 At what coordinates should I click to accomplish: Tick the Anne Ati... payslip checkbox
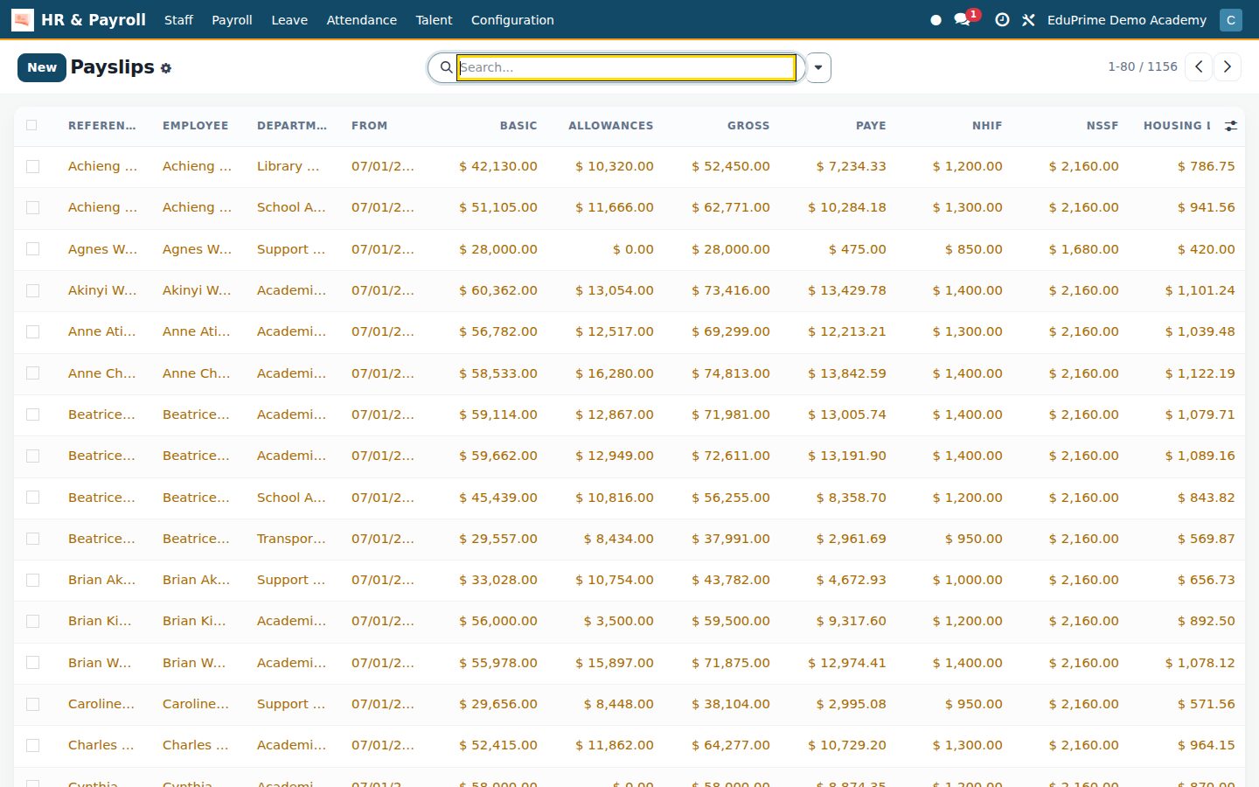tap(32, 331)
